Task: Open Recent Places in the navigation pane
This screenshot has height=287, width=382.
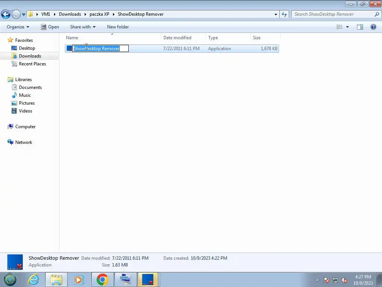Action: click(x=32, y=64)
